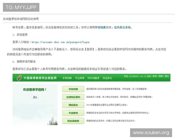The height and width of the screenshot is (140, 175).
Task: Open 后台 link in top-right header
Action: pyautogui.click(x=149, y=76)
